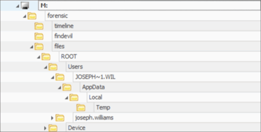Image resolution: width=261 pixels, height=132 pixels.
Task: Select the findevil label
Action: pos(64,36)
